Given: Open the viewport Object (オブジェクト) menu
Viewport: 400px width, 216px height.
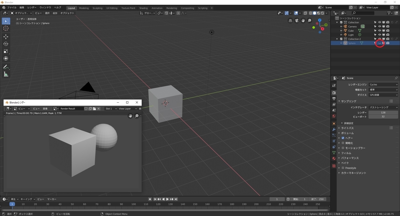Looking at the screenshot, I should coord(67,13).
